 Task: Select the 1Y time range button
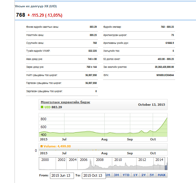click(x=135, y=175)
